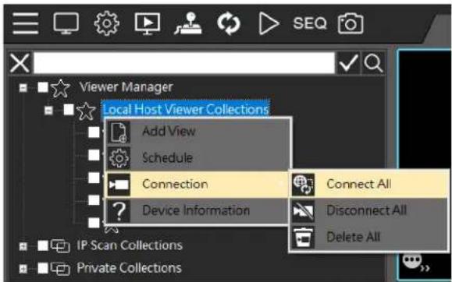Tick the Private Collections checkbox
452x282 pixels.
(x=43, y=268)
